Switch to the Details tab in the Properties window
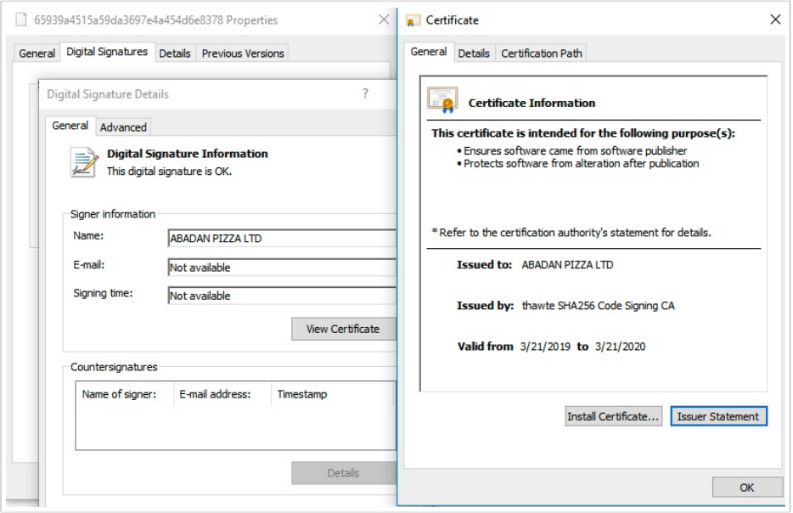The height and width of the screenshot is (513, 793). tap(175, 54)
